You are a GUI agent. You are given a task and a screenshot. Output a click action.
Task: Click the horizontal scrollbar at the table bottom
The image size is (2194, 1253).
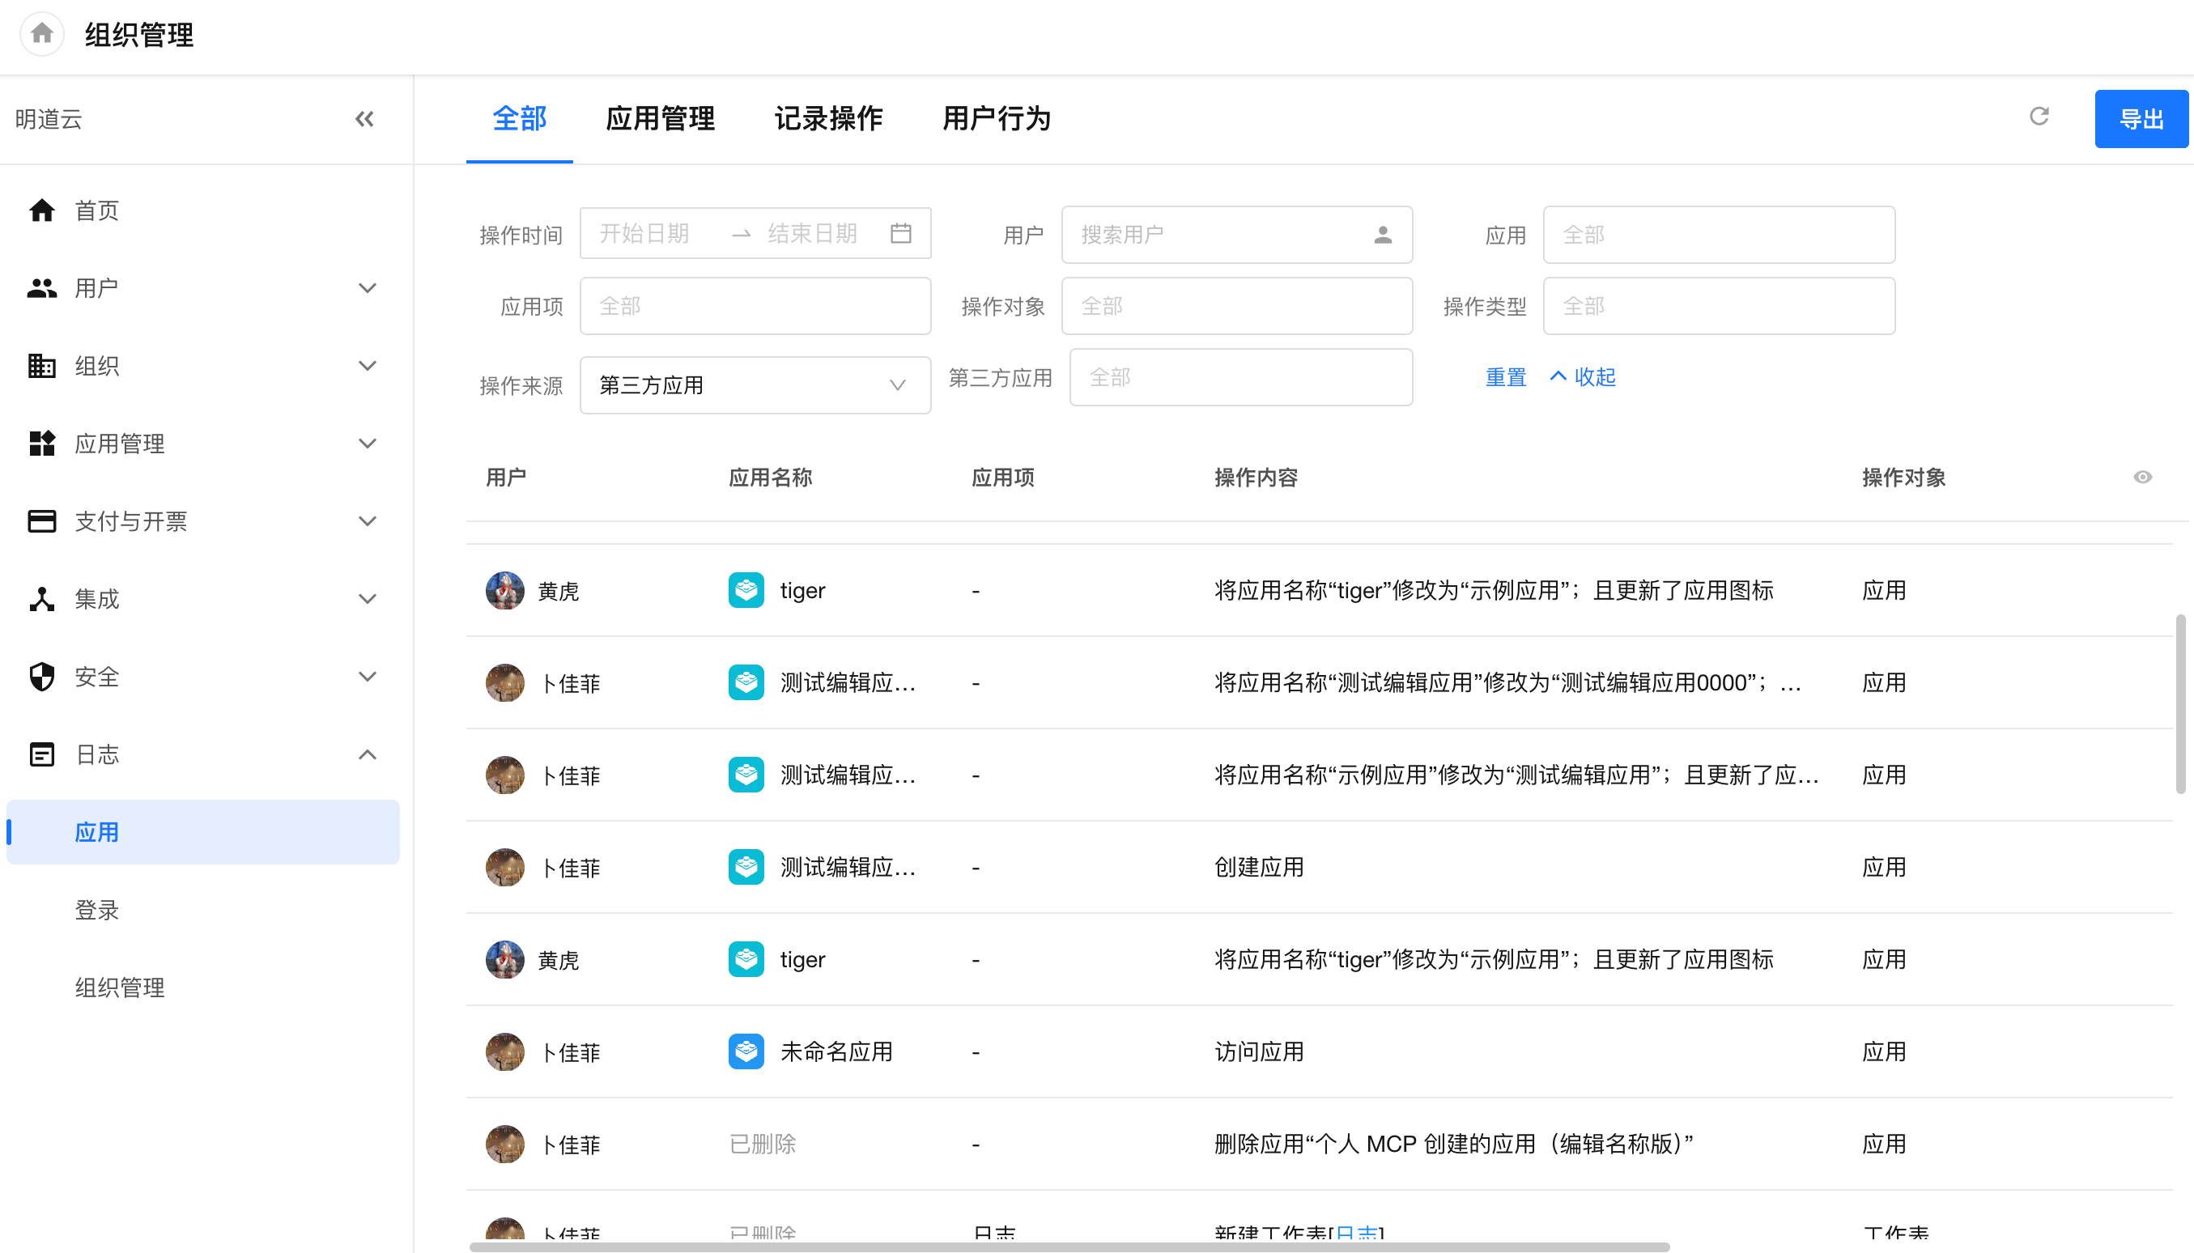pos(1068,1246)
